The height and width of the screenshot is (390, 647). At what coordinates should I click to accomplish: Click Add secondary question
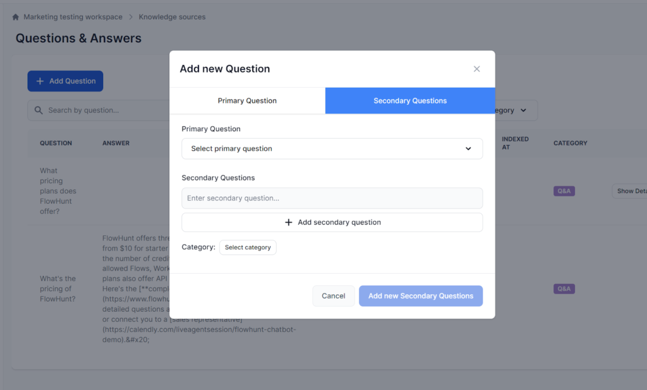coord(332,222)
